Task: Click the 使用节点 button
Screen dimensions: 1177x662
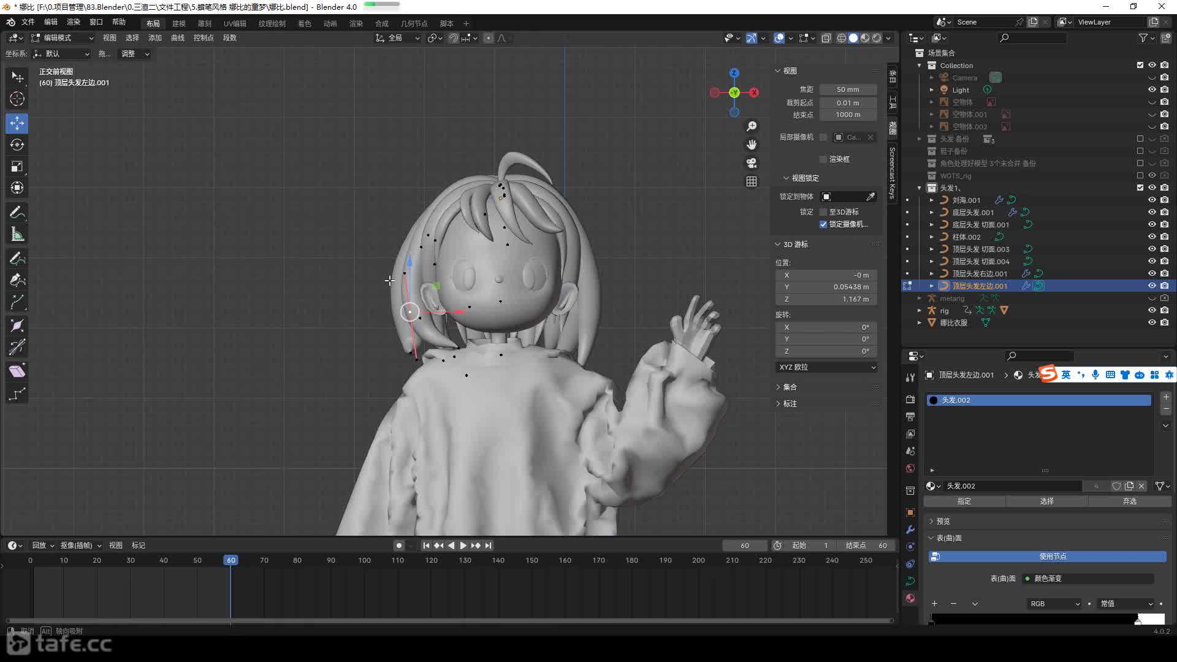Action: 1047,557
